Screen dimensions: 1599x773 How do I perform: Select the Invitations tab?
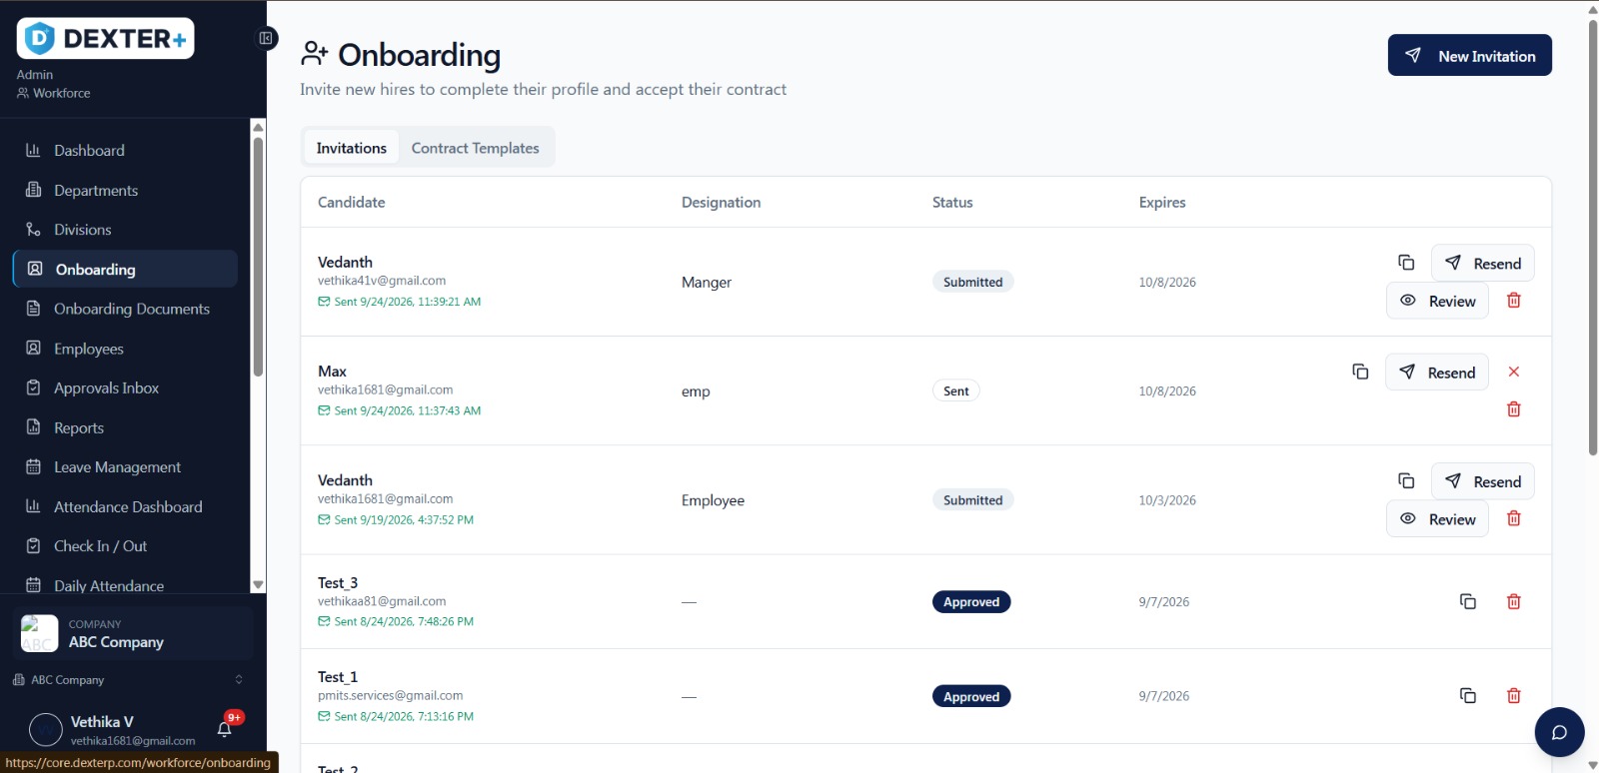coord(352,148)
